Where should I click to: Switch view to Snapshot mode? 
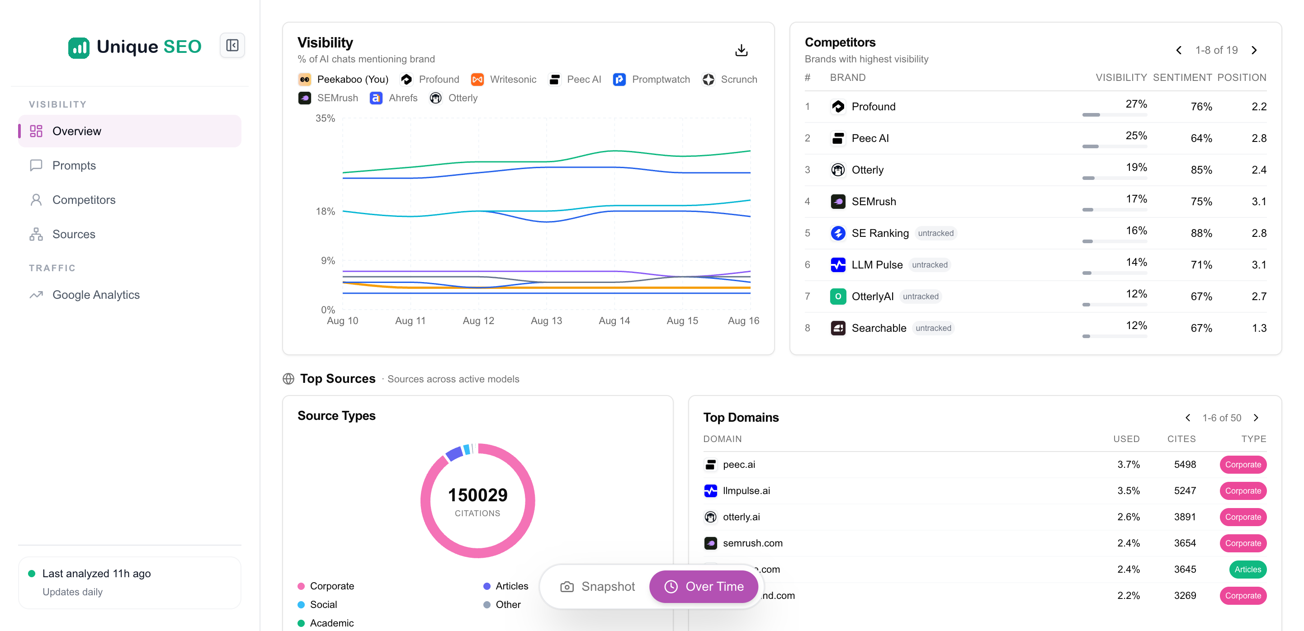click(x=597, y=586)
